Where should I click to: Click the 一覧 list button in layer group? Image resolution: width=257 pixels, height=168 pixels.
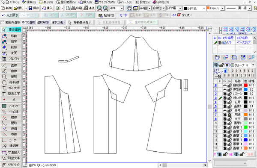point(218,76)
